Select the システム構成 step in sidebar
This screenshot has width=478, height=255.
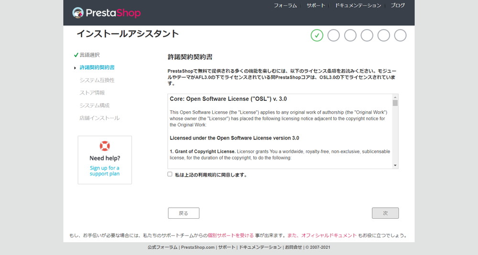[95, 106]
